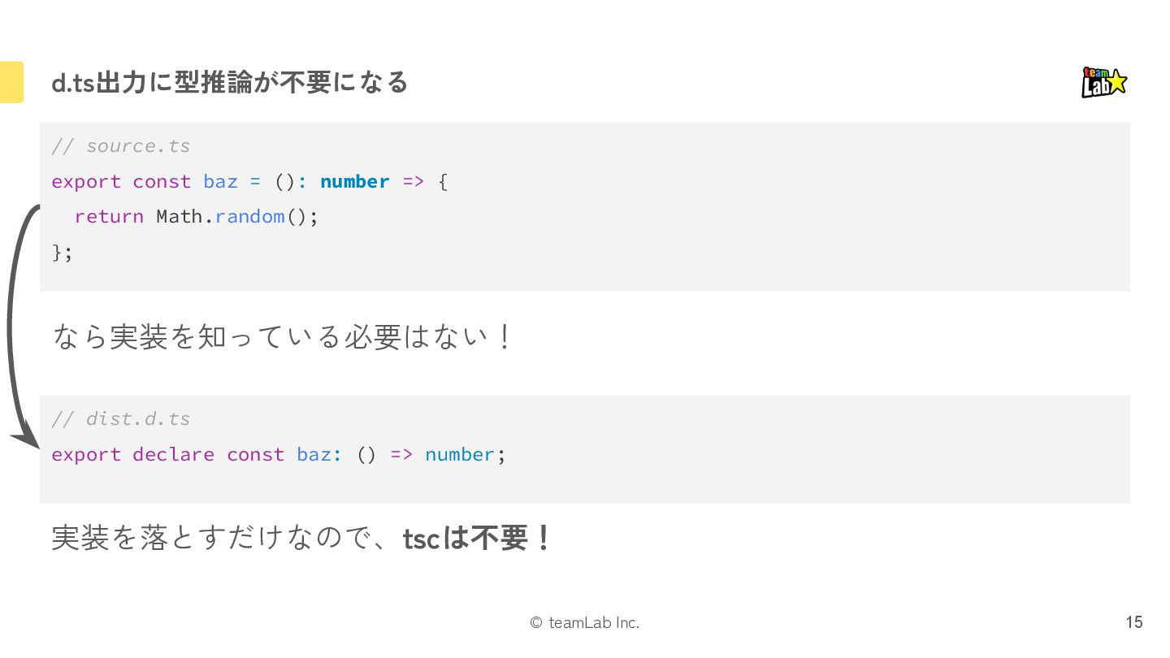Click the bold "number" return type annotation
This screenshot has width=1170, height=658.
tap(354, 182)
